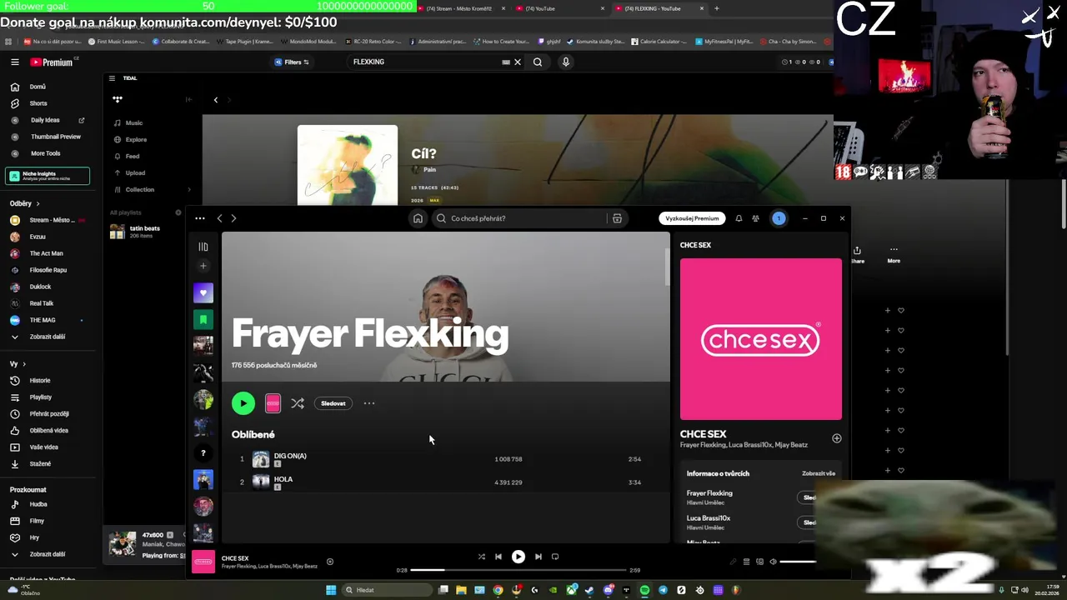The image size is (1067, 600).
Task: Open Spotify notifications bell
Action: coord(739,218)
